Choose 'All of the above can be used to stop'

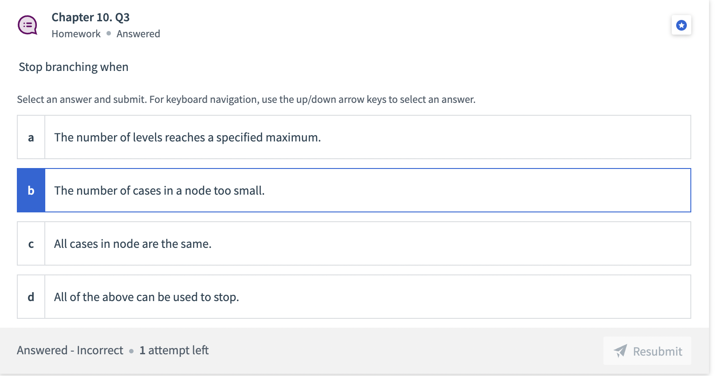click(146, 297)
